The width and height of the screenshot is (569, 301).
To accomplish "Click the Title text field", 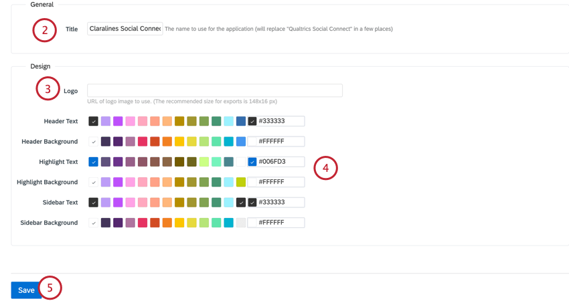I will (125, 29).
